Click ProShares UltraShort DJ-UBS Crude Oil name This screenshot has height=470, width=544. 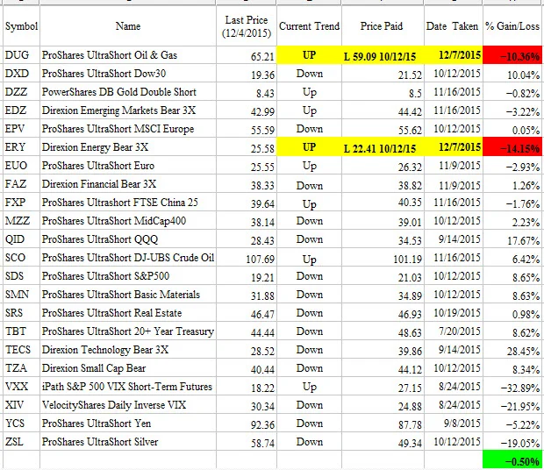pyautogui.click(x=128, y=257)
